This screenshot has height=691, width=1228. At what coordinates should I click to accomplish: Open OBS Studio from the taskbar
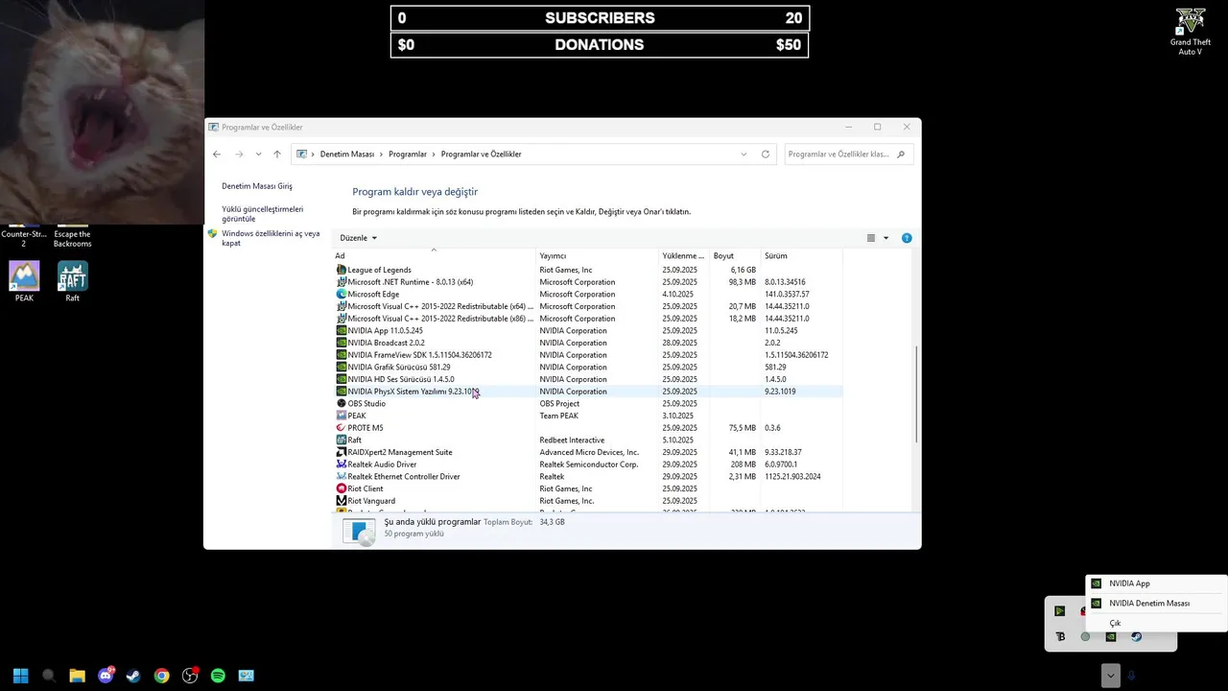pyautogui.click(x=190, y=676)
